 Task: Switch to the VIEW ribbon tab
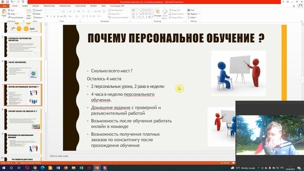click(104, 6)
